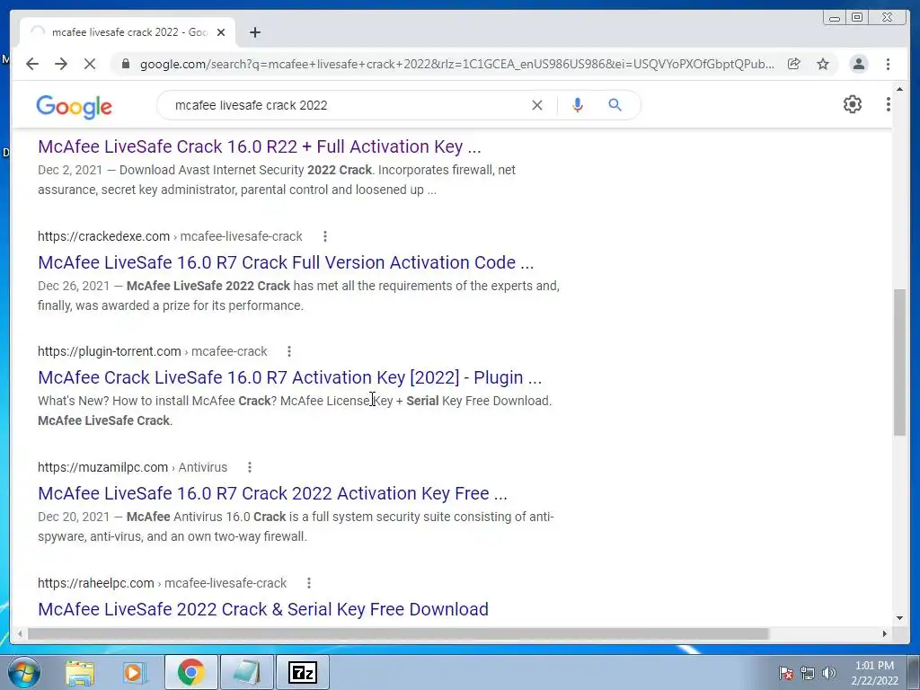Open the Action Center flag icon
Screen dimensions: 920x690
pos(785,673)
